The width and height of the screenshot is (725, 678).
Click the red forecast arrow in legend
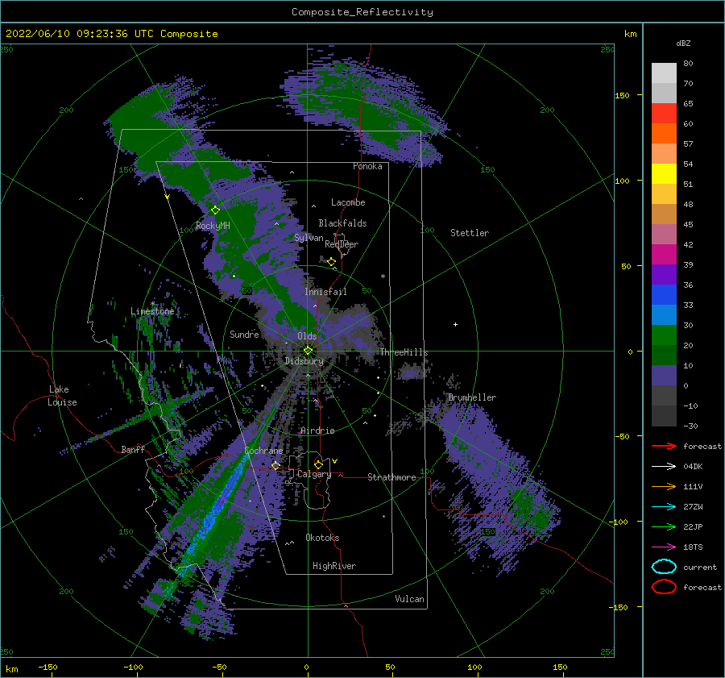664,446
